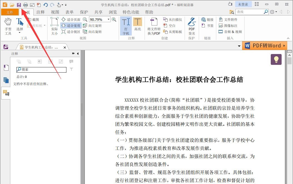Open the 文件 menu
The image size is (293, 184).
coord(10,12)
